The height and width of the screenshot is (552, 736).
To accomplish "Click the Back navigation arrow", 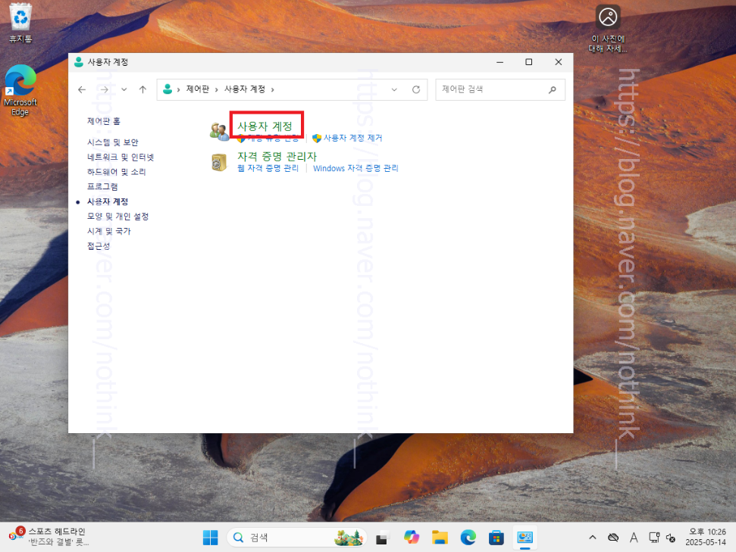I will (82, 89).
